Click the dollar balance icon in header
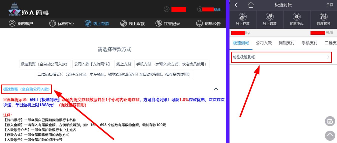The image size is (337, 143). pyautogui.click(x=200, y=9)
